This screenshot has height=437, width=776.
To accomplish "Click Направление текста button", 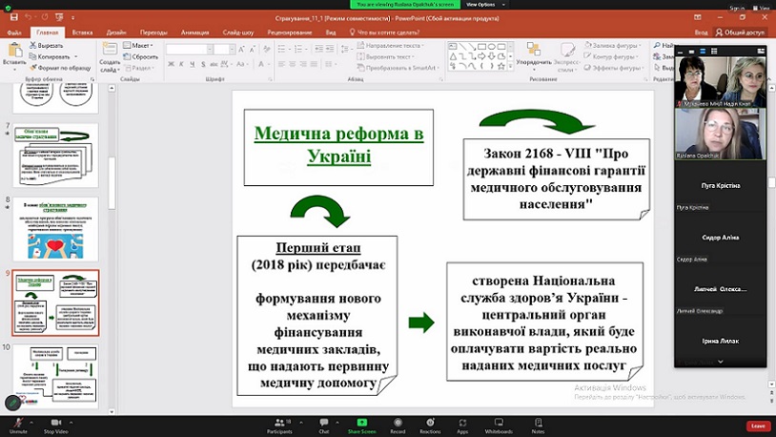I will tap(391, 45).
